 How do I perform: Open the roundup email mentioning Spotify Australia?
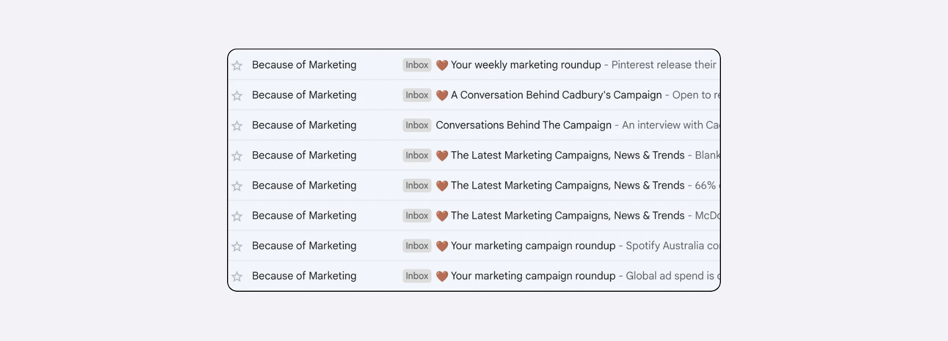click(533, 246)
